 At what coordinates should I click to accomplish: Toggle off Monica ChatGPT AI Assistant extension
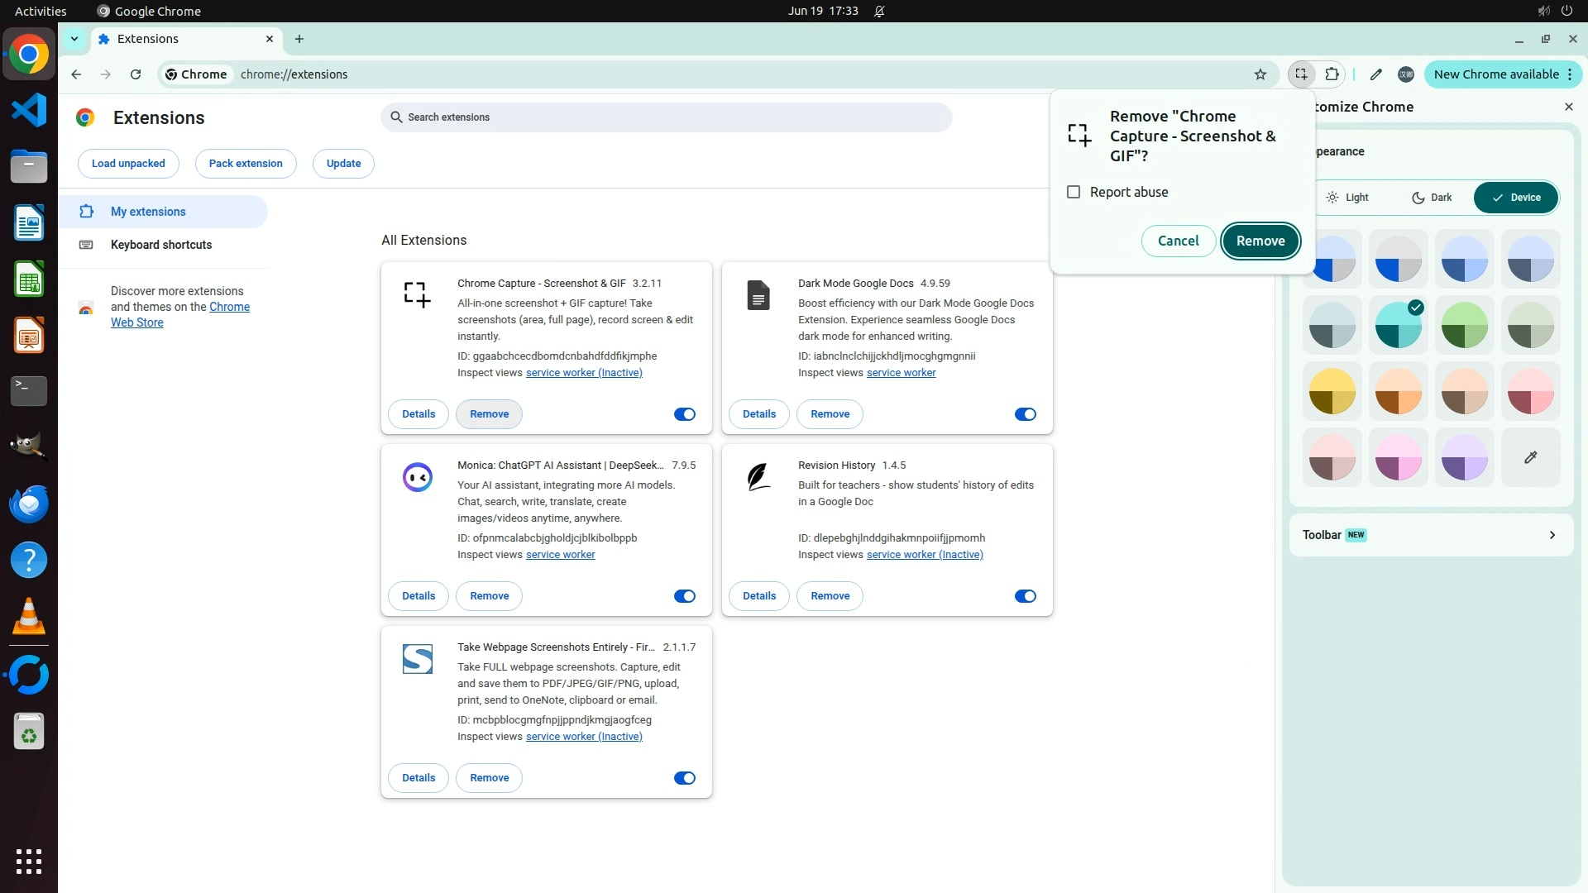tap(684, 596)
